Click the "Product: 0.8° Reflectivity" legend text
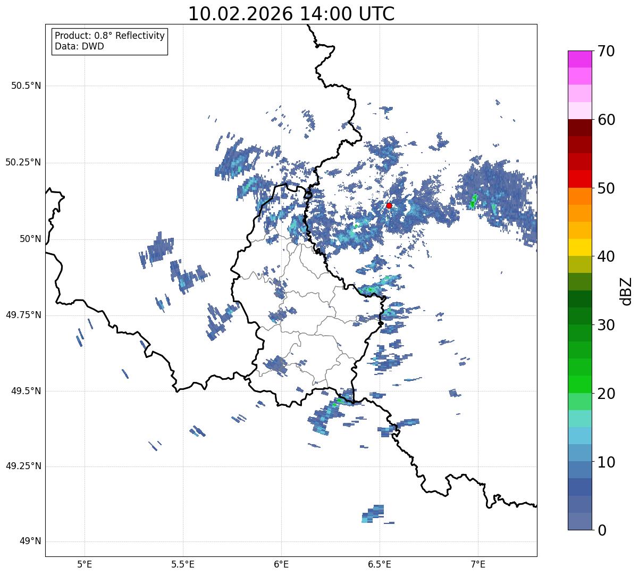 tap(110, 36)
